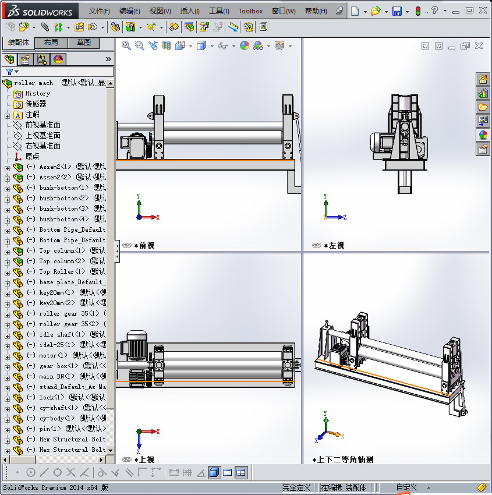Select the Move Component tool
The width and height of the screenshot is (492, 495).
[93, 27]
